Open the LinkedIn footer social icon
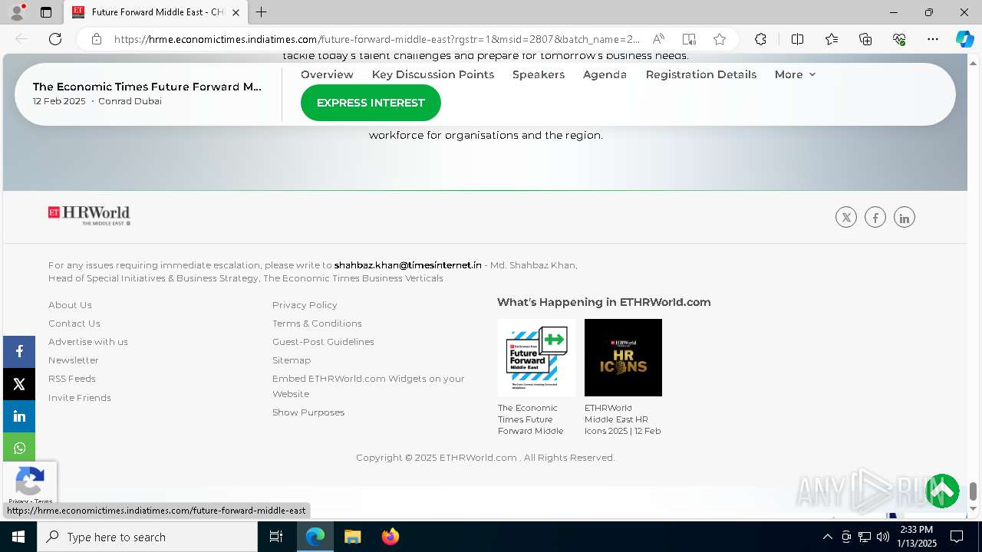The width and height of the screenshot is (982, 552). tap(905, 218)
